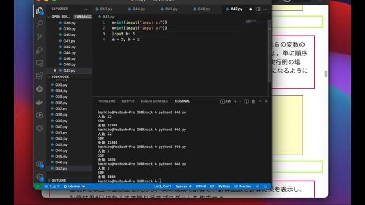Change indentation Spaces: 4
365x205 pixels.
(183, 186)
